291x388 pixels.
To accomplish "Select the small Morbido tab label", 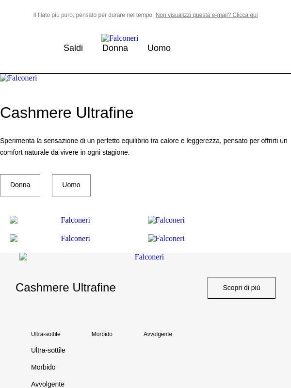I will 102,334.
